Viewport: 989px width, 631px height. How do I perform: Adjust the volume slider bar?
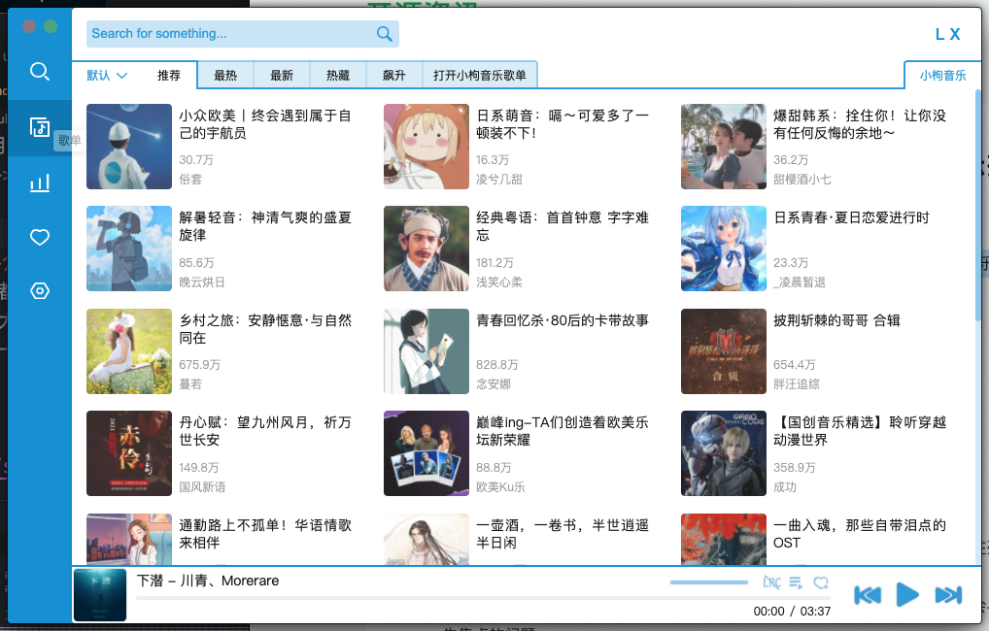[709, 582]
